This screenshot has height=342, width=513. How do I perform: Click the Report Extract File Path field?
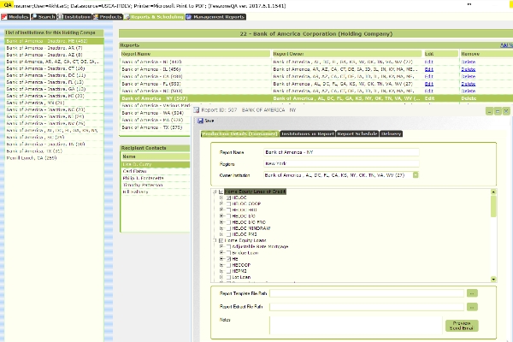click(x=367, y=307)
